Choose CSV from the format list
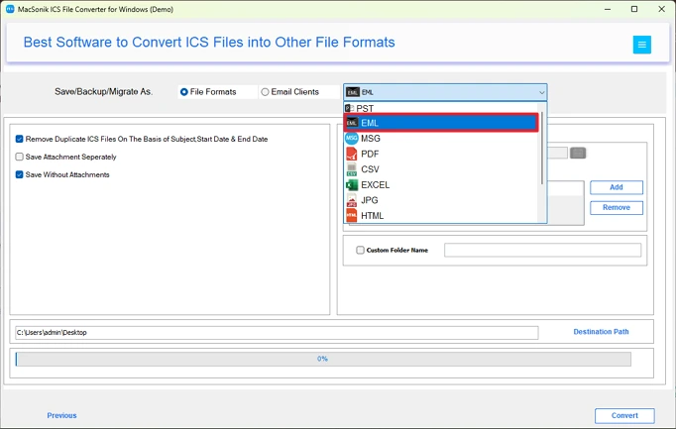The image size is (676, 429). click(x=441, y=169)
